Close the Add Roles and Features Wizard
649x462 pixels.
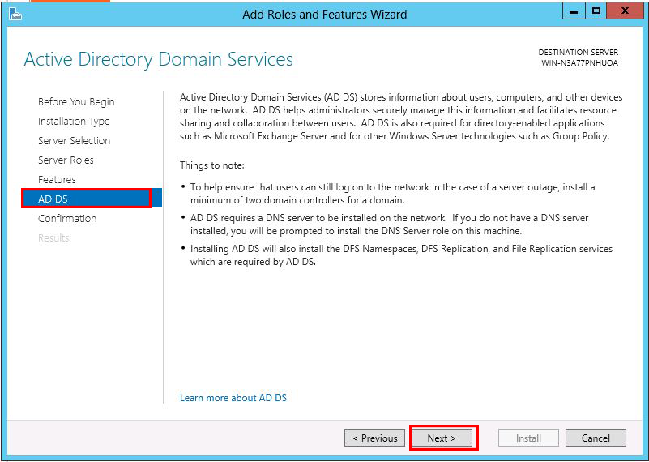click(x=625, y=11)
